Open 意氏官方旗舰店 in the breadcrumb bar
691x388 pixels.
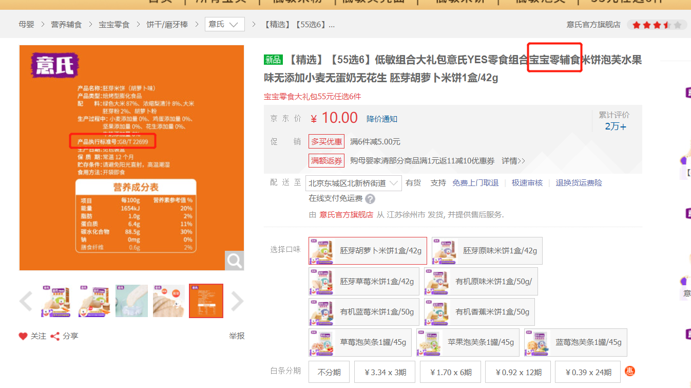pyautogui.click(x=593, y=25)
